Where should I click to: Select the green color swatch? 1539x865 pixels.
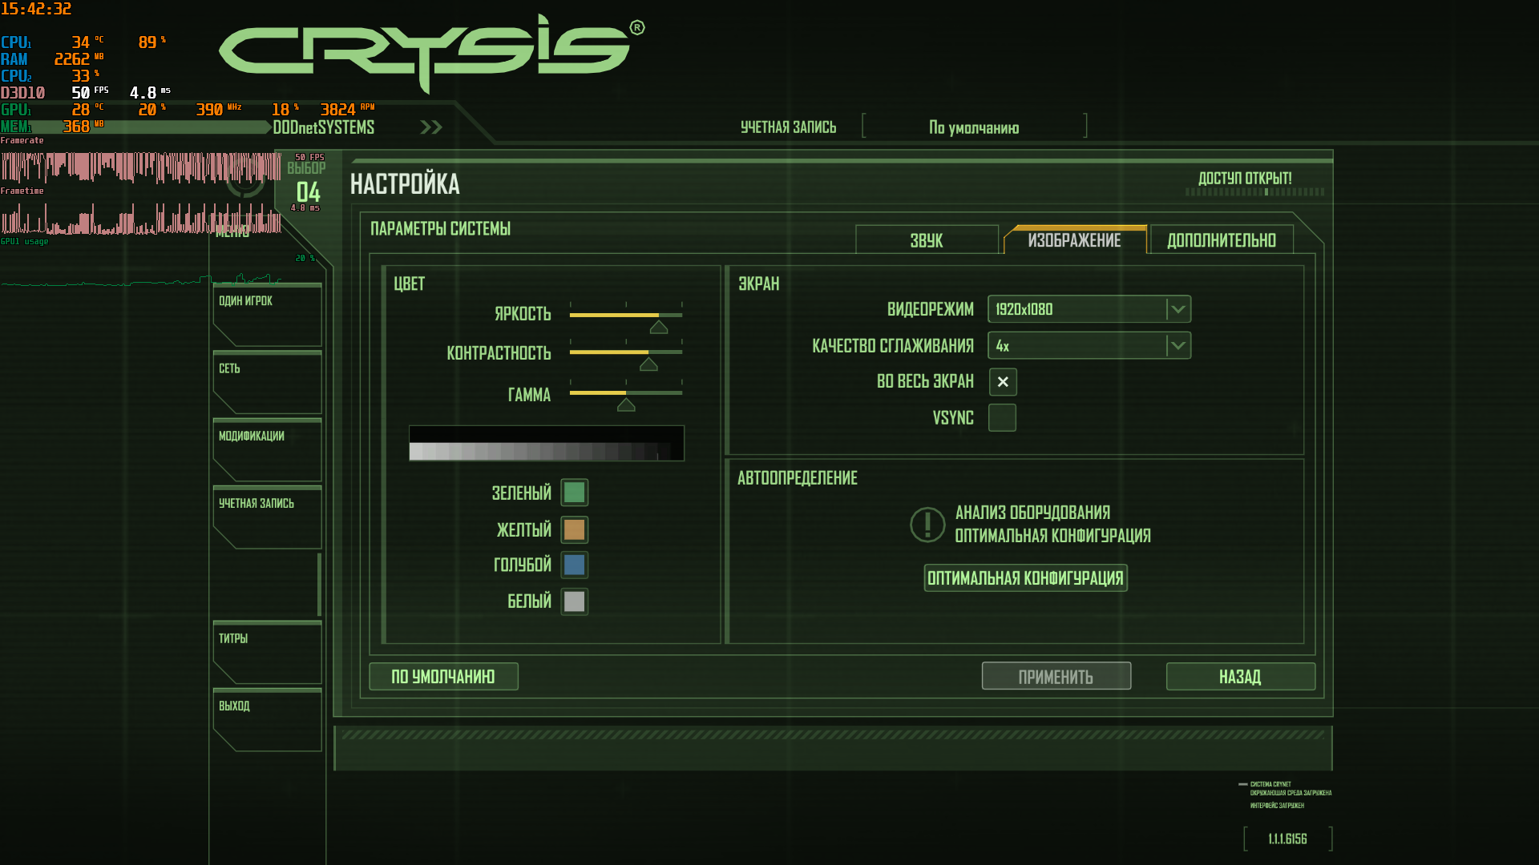[574, 493]
